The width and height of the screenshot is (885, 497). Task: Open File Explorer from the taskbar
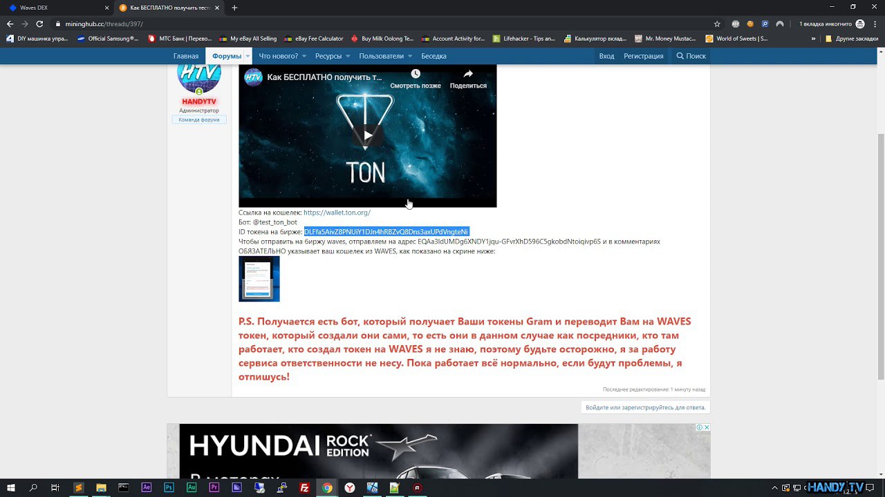101,487
